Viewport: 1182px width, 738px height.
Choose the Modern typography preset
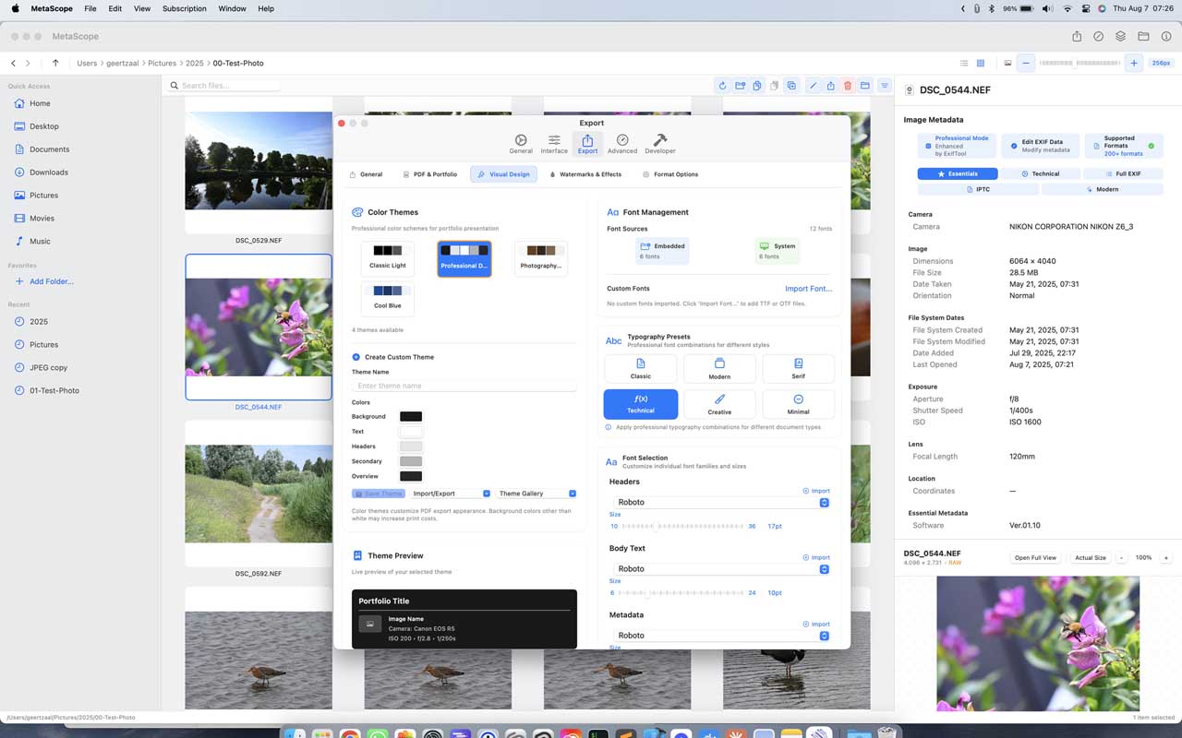[x=719, y=369]
